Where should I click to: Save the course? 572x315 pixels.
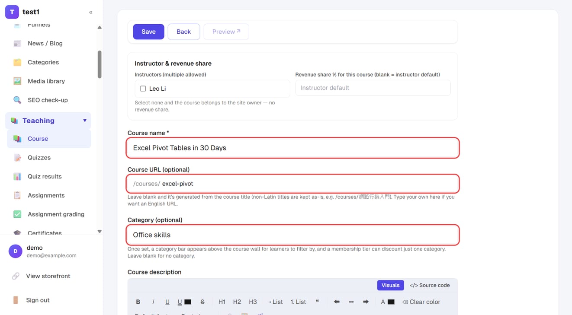pos(148,32)
